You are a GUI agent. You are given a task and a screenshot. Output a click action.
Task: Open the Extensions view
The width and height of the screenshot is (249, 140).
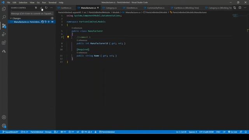point(4,42)
